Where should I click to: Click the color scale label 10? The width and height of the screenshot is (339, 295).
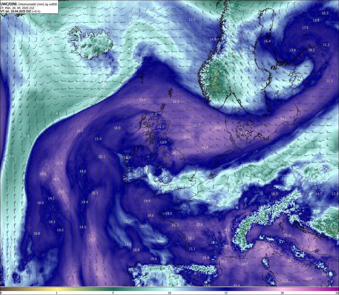(169, 293)
